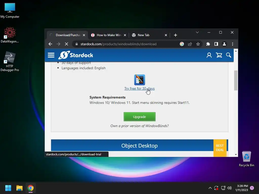The height and width of the screenshot is (194, 259).
Task: Click Chrome icon in taskbar
Action: click(x=31, y=188)
